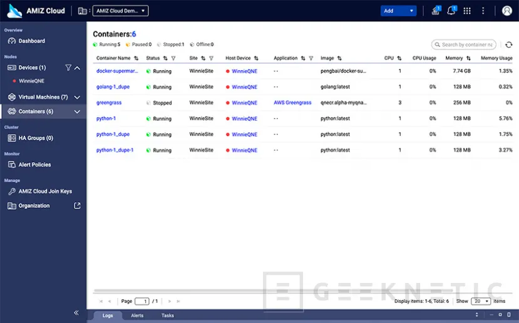
Task: Open the bell alerts icon
Action: point(451,11)
